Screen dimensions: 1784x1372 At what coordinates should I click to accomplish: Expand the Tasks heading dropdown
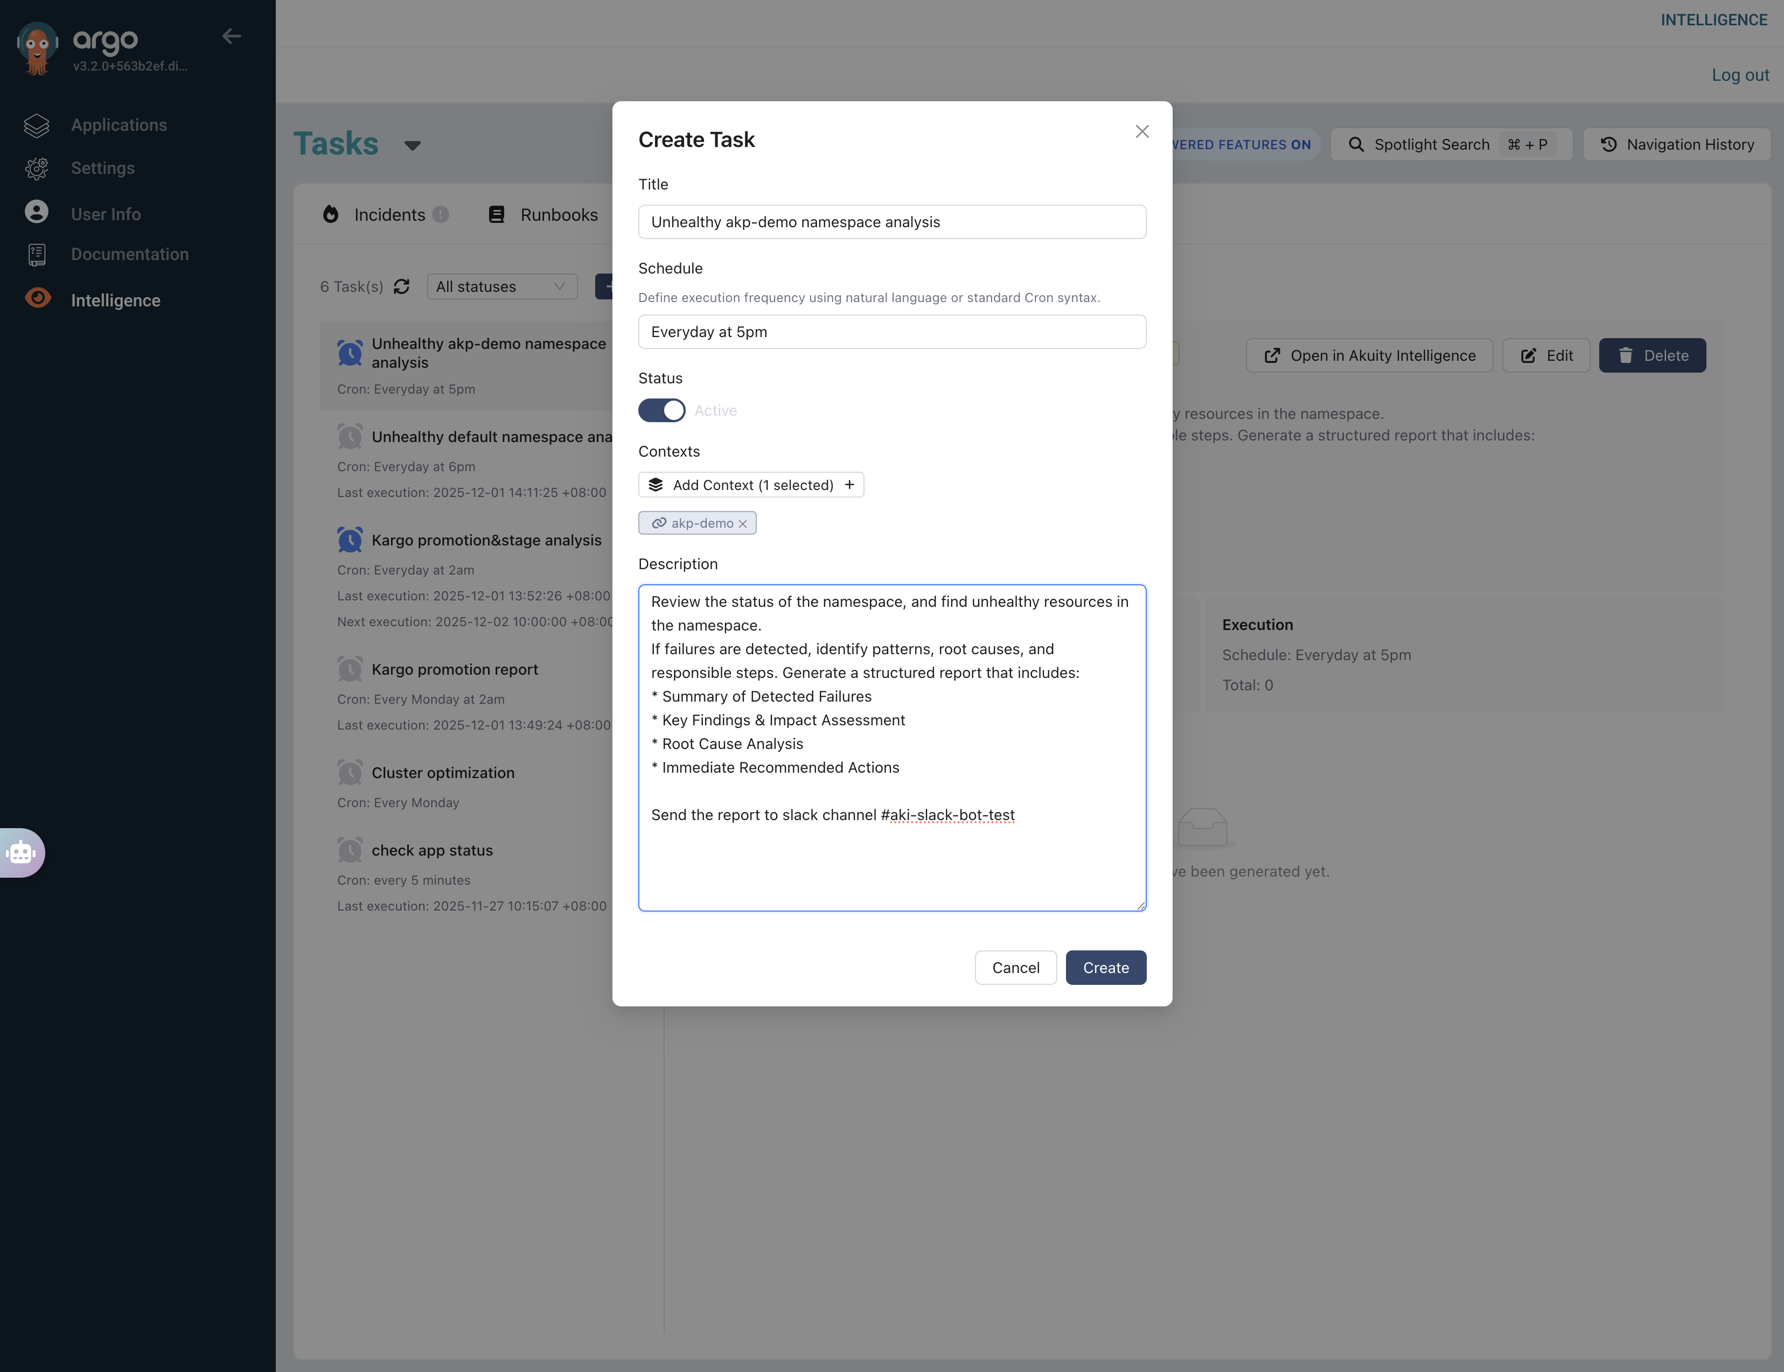click(x=413, y=145)
